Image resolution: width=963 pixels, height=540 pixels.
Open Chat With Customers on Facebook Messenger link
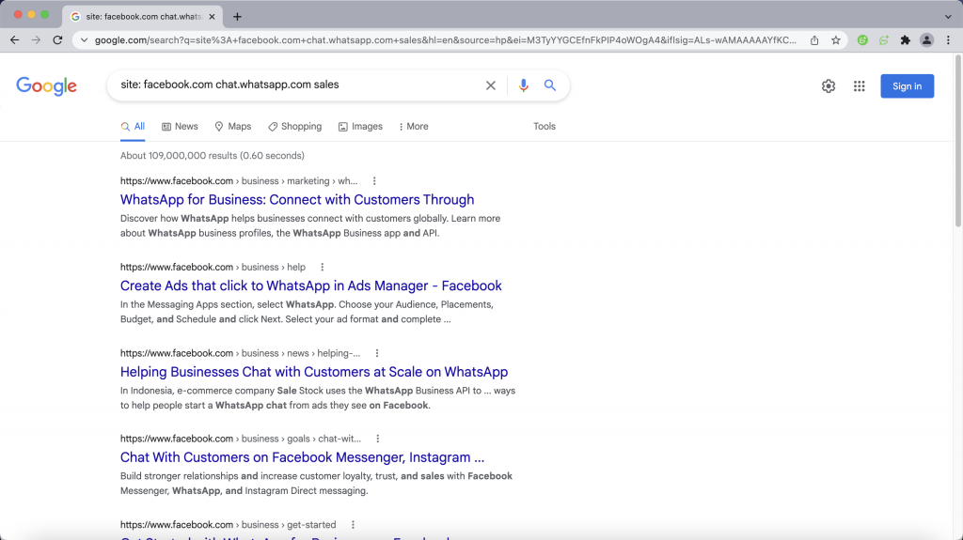tap(302, 457)
